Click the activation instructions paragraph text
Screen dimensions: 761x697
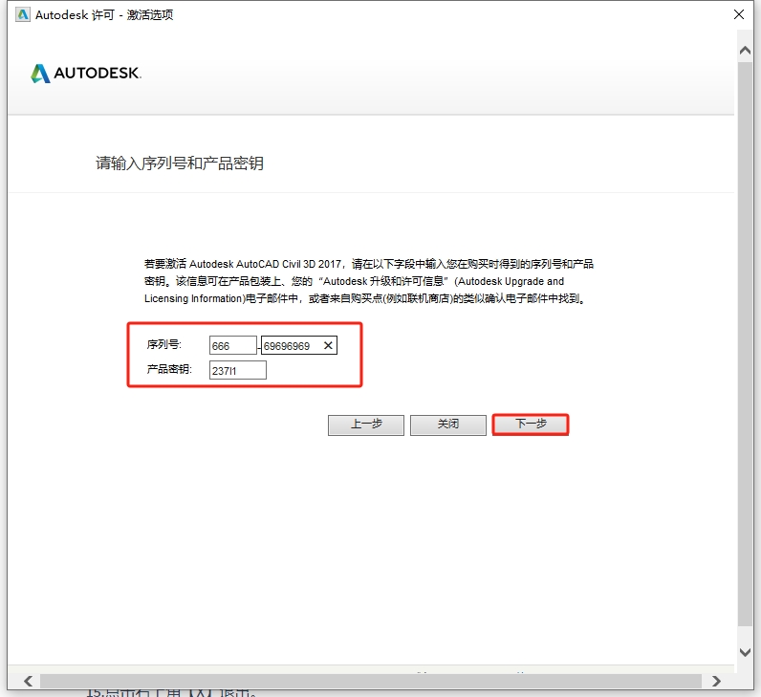(368, 281)
